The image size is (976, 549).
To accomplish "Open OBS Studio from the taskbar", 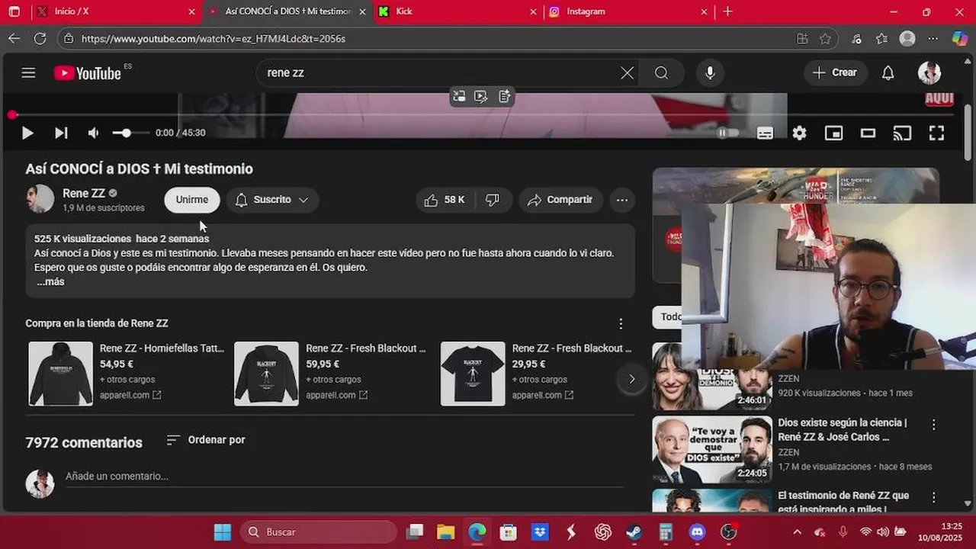I will pyautogui.click(x=729, y=531).
